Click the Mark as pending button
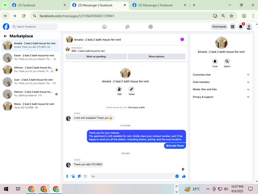The image size is (258, 194). (96, 56)
